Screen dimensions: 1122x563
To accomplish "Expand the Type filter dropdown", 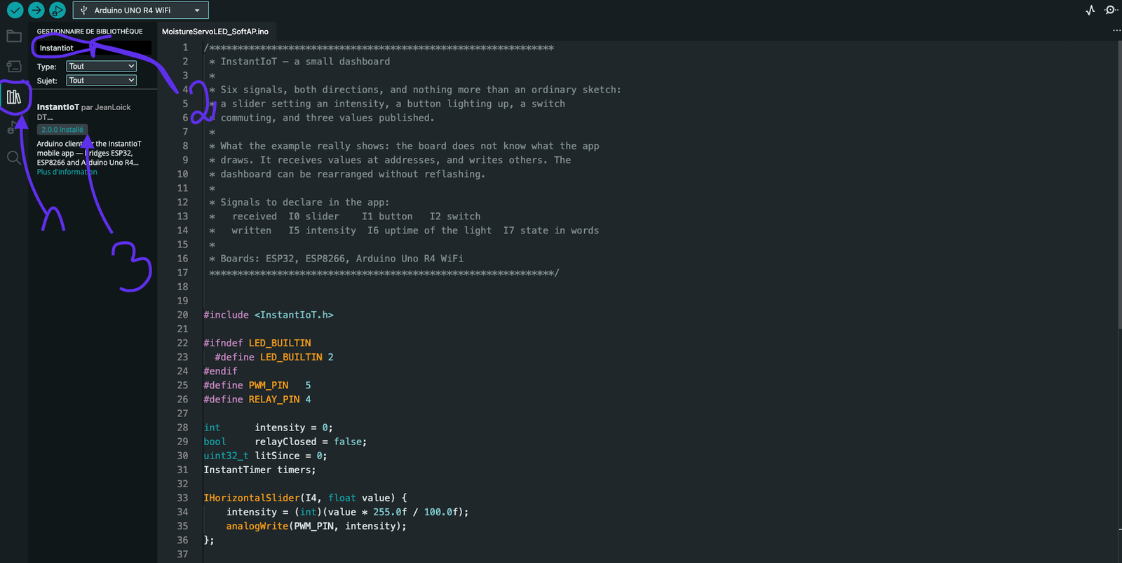I will click(101, 66).
